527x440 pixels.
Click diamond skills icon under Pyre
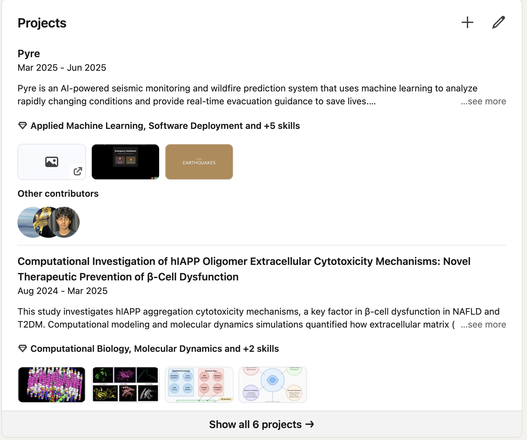point(23,126)
